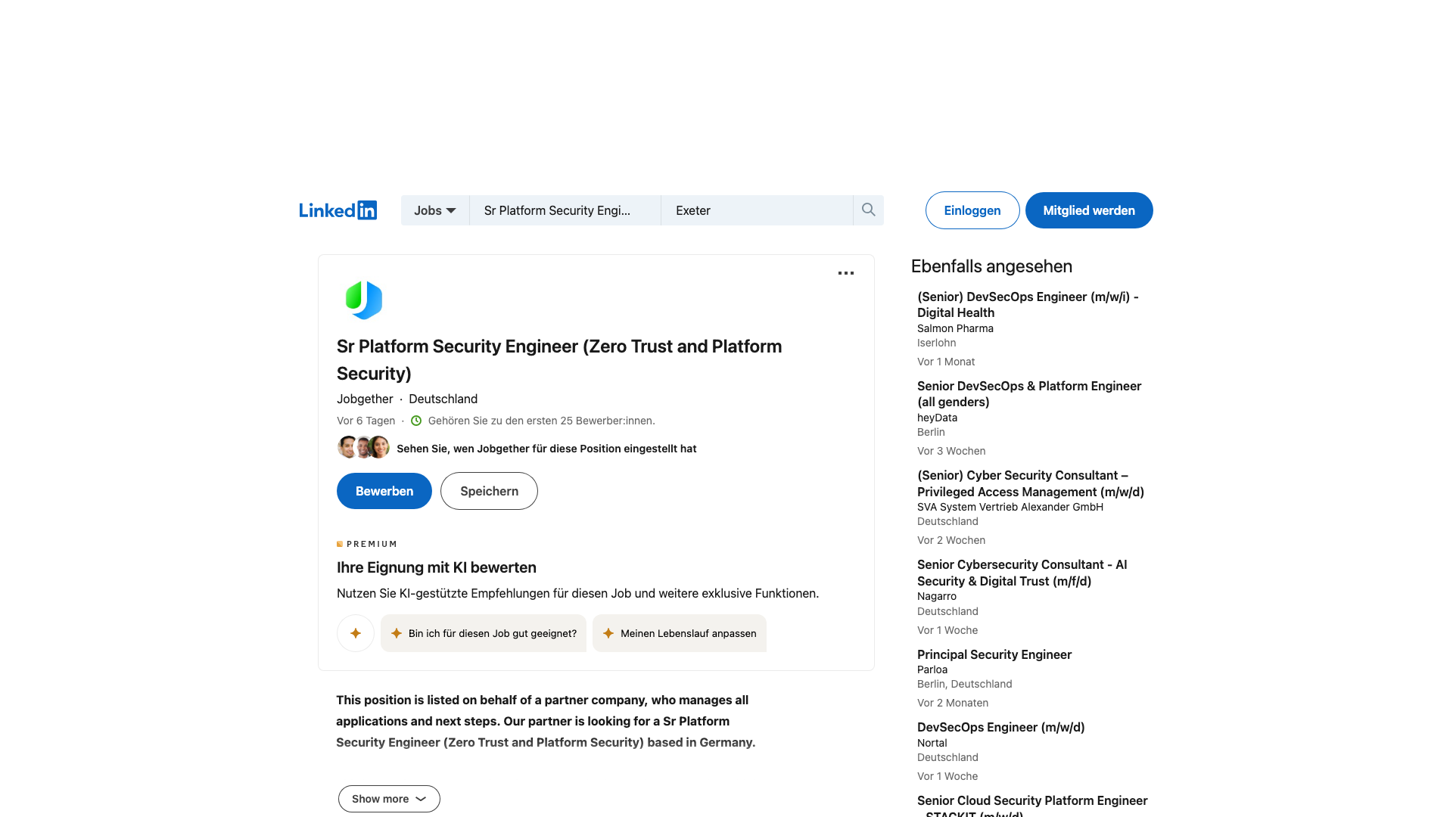This screenshot has height=817, width=1453.
Task: Click the 'Vor 6 Tagen' posting date
Action: click(x=366, y=421)
